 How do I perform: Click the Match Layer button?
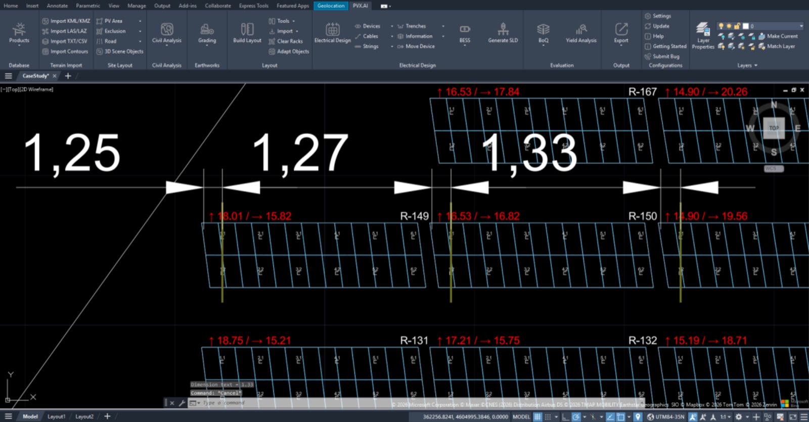pos(776,46)
